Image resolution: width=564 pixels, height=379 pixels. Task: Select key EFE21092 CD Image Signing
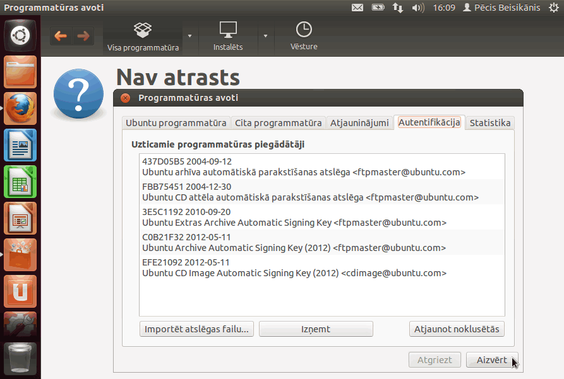pos(322,267)
